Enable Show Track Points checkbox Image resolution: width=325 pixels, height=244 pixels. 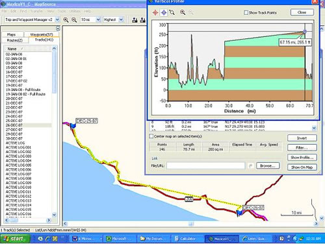coord(246,13)
